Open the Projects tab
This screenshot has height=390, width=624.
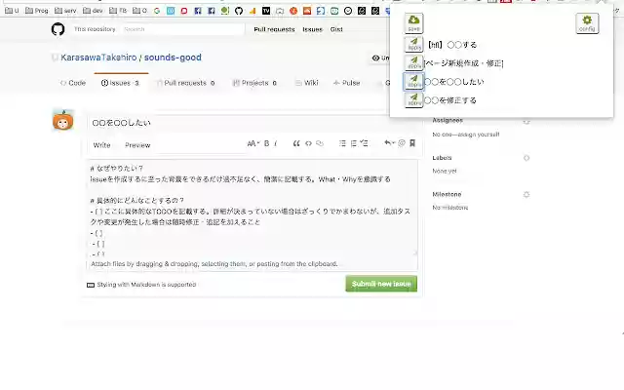coord(254,83)
